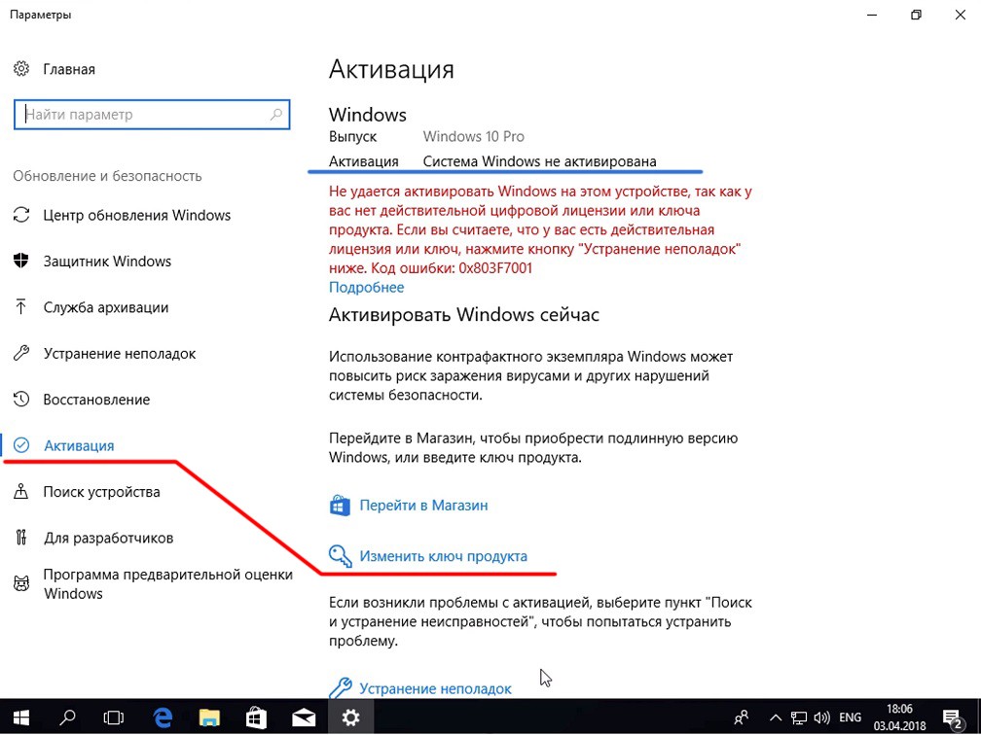
Task: Open the clock showing 18:06
Action: tap(899, 717)
